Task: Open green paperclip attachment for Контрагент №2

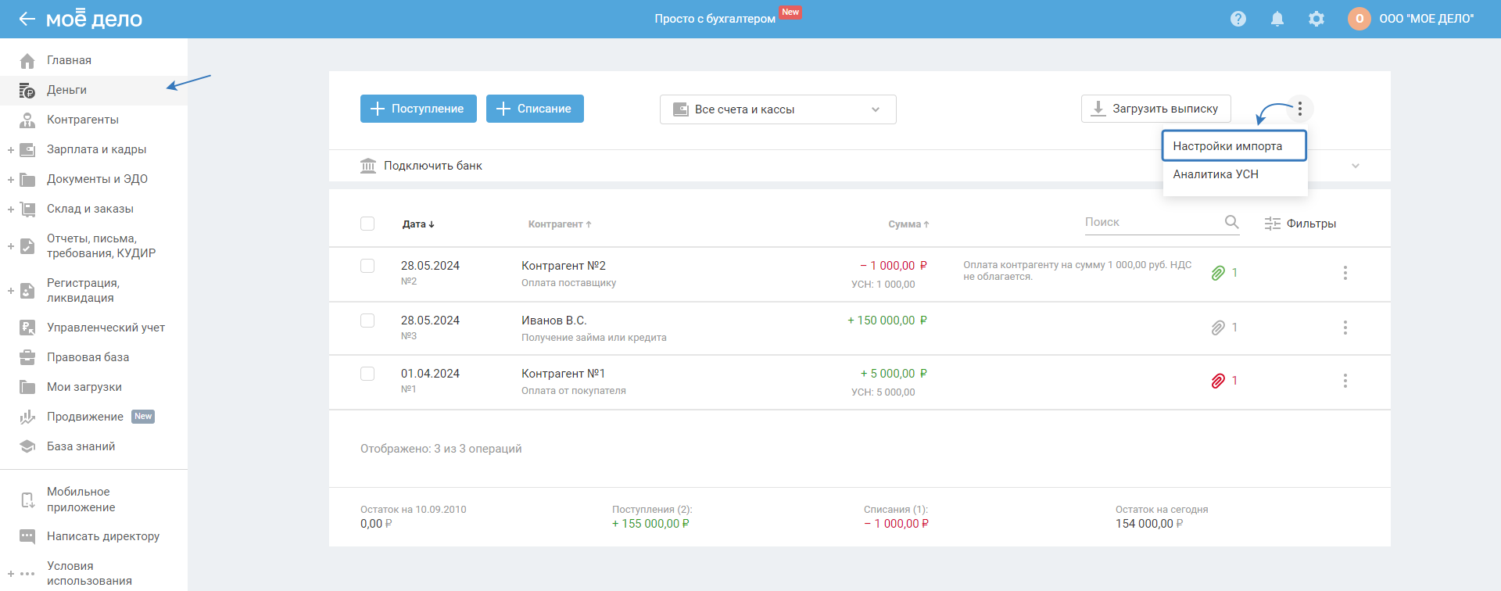Action: pos(1218,273)
